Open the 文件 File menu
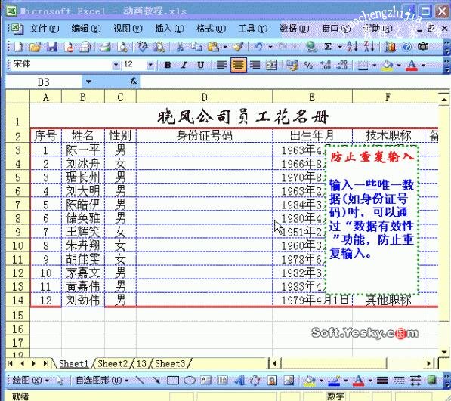This screenshot has height=401, width=451. pyautogui.click(x=45, y=29)
